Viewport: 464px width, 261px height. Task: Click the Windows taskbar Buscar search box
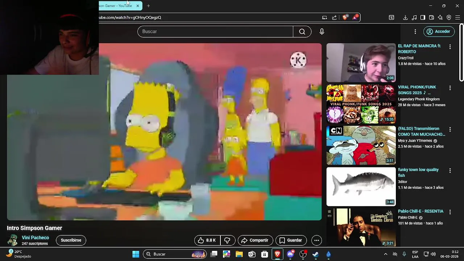click(175, 254)
